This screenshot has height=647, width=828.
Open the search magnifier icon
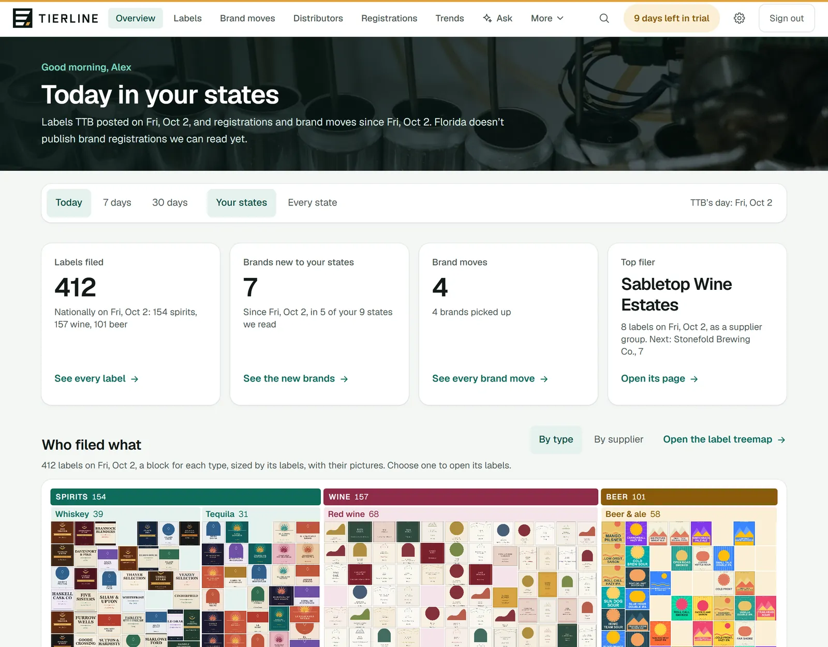[x=604, y=18]
